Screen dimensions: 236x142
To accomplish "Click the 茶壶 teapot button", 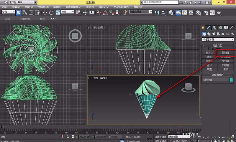I will pyautogui.click(x=209, y=69).
